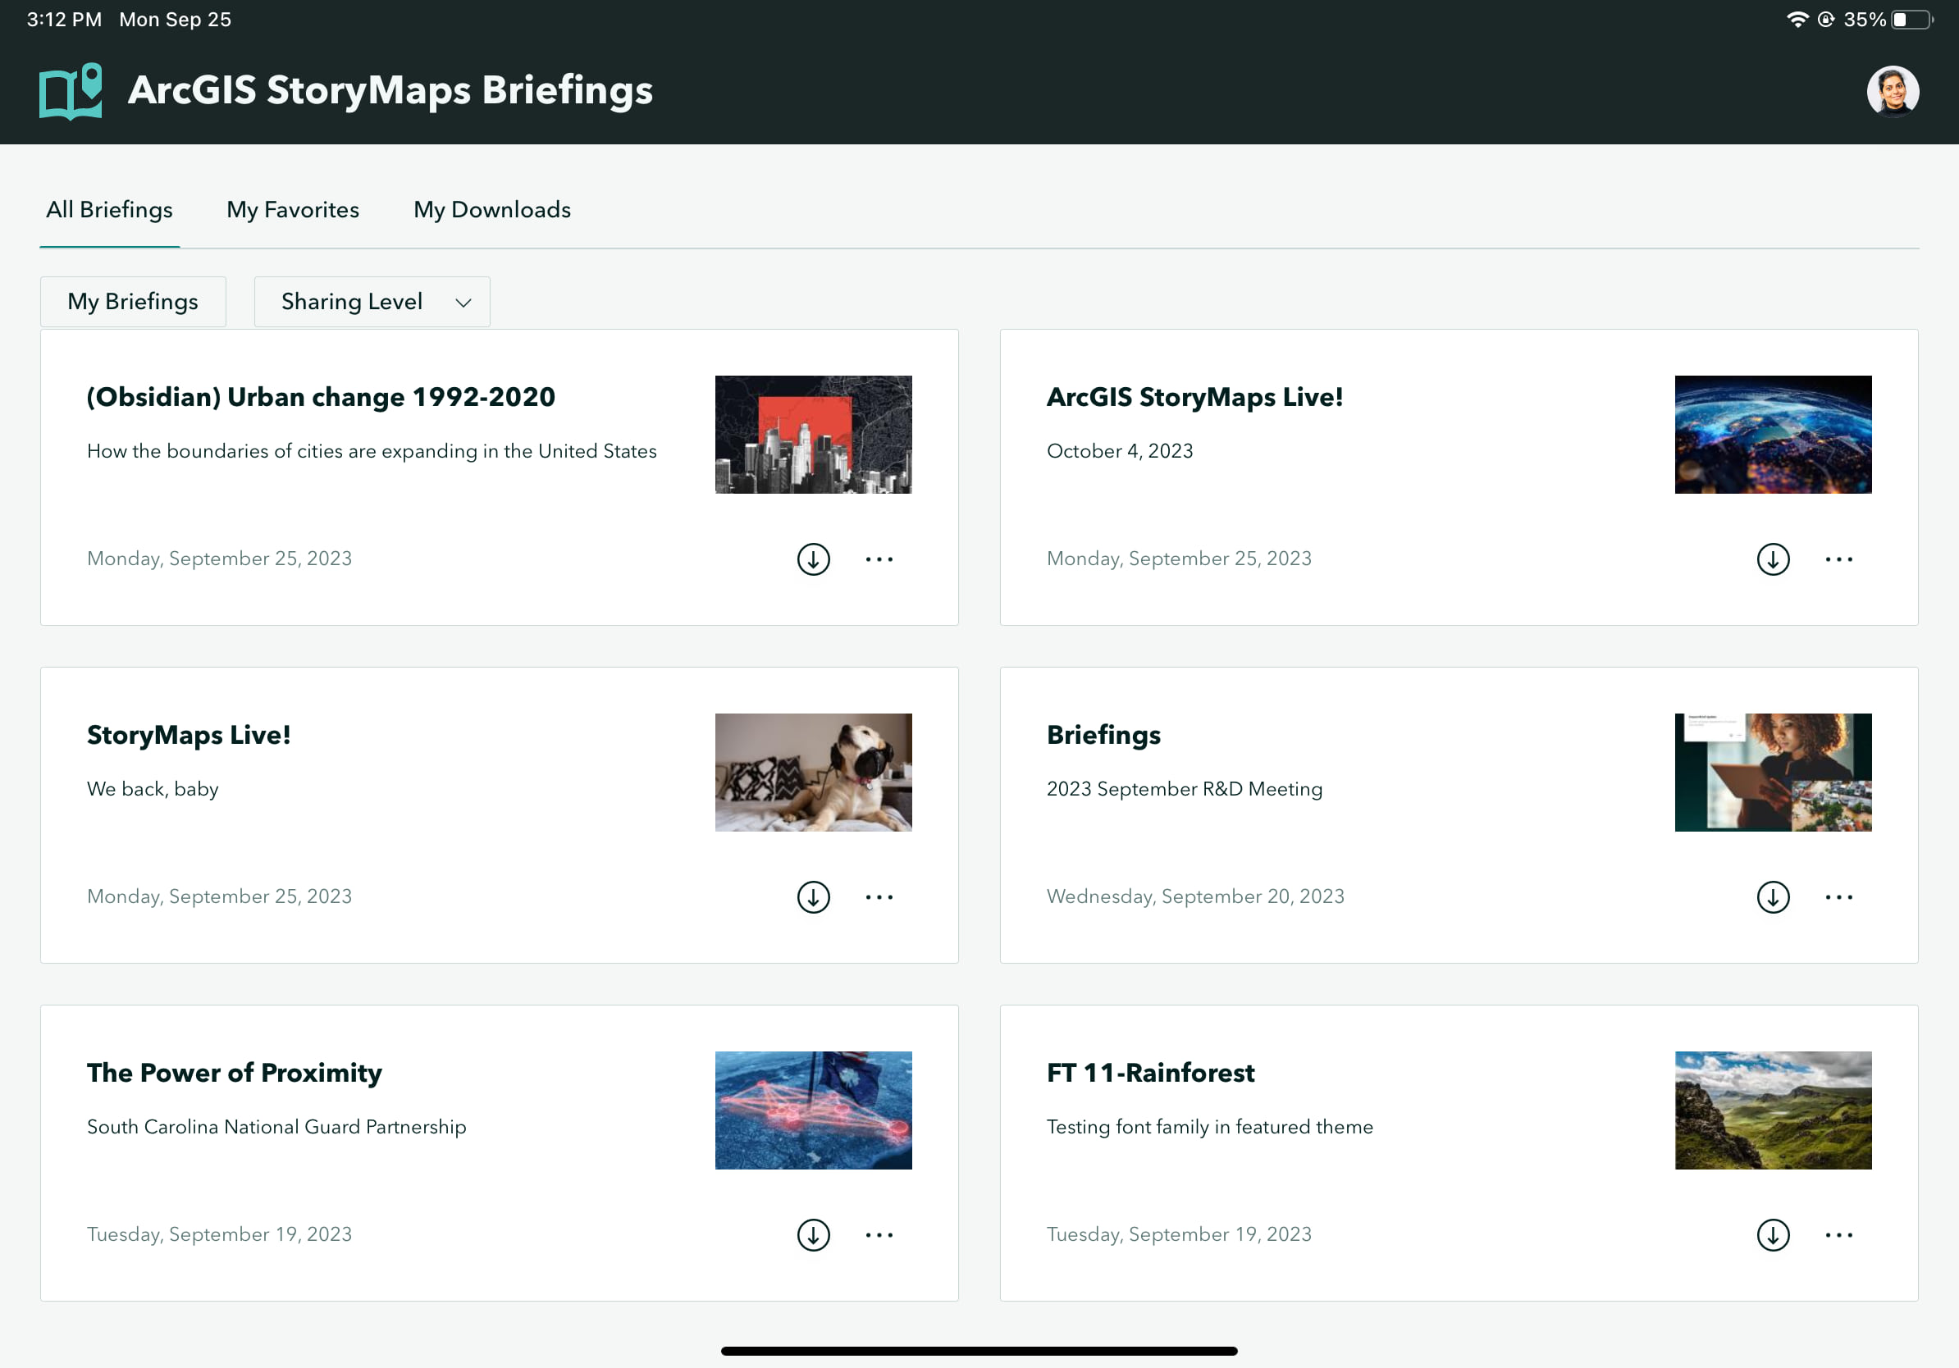Click the StoryMaps book logo icon
Screen dimensions: 1959x1368
click(x=71, y=91)
